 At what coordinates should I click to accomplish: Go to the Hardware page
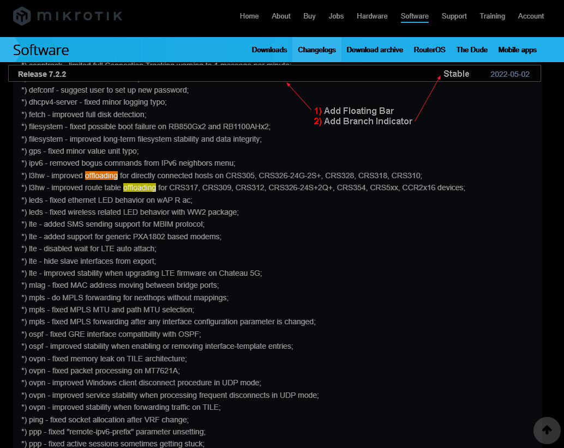tap(372, 16)
